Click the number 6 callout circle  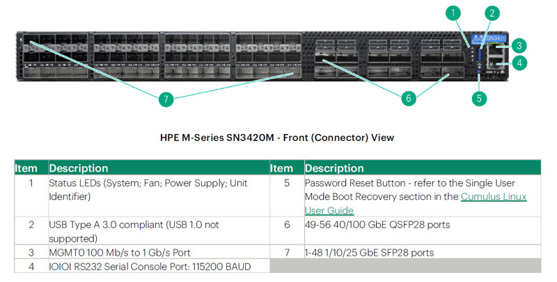409,99
